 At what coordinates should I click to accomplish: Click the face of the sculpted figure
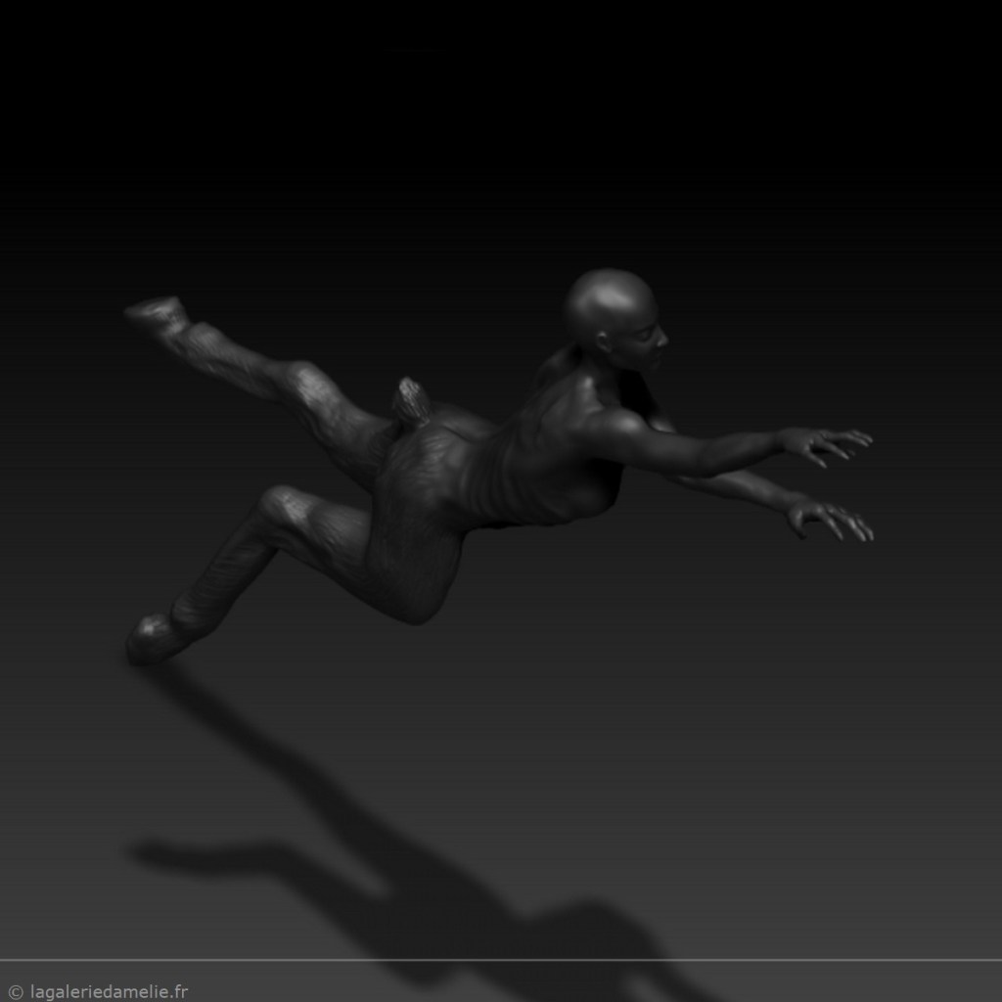(647, 344)
